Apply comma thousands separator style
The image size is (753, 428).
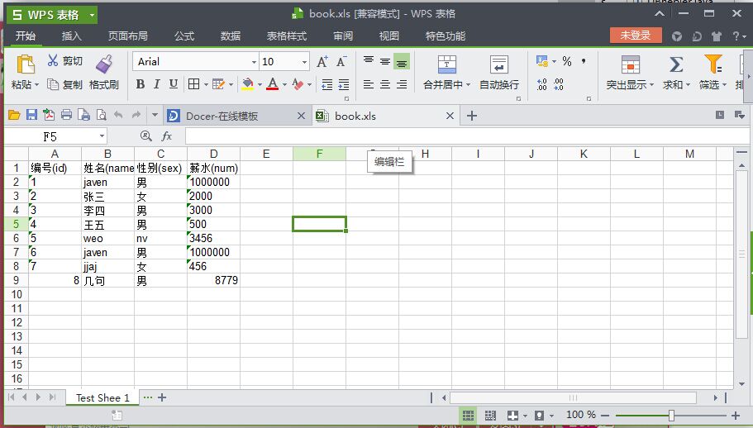click(x=584, y=61)
